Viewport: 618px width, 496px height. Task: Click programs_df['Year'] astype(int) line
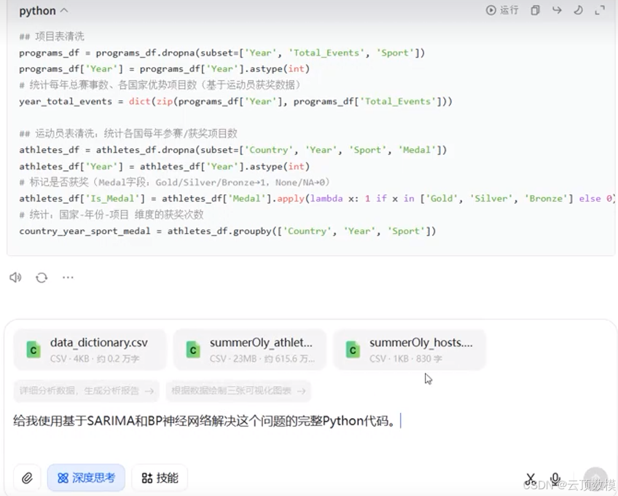pos(165,69)
